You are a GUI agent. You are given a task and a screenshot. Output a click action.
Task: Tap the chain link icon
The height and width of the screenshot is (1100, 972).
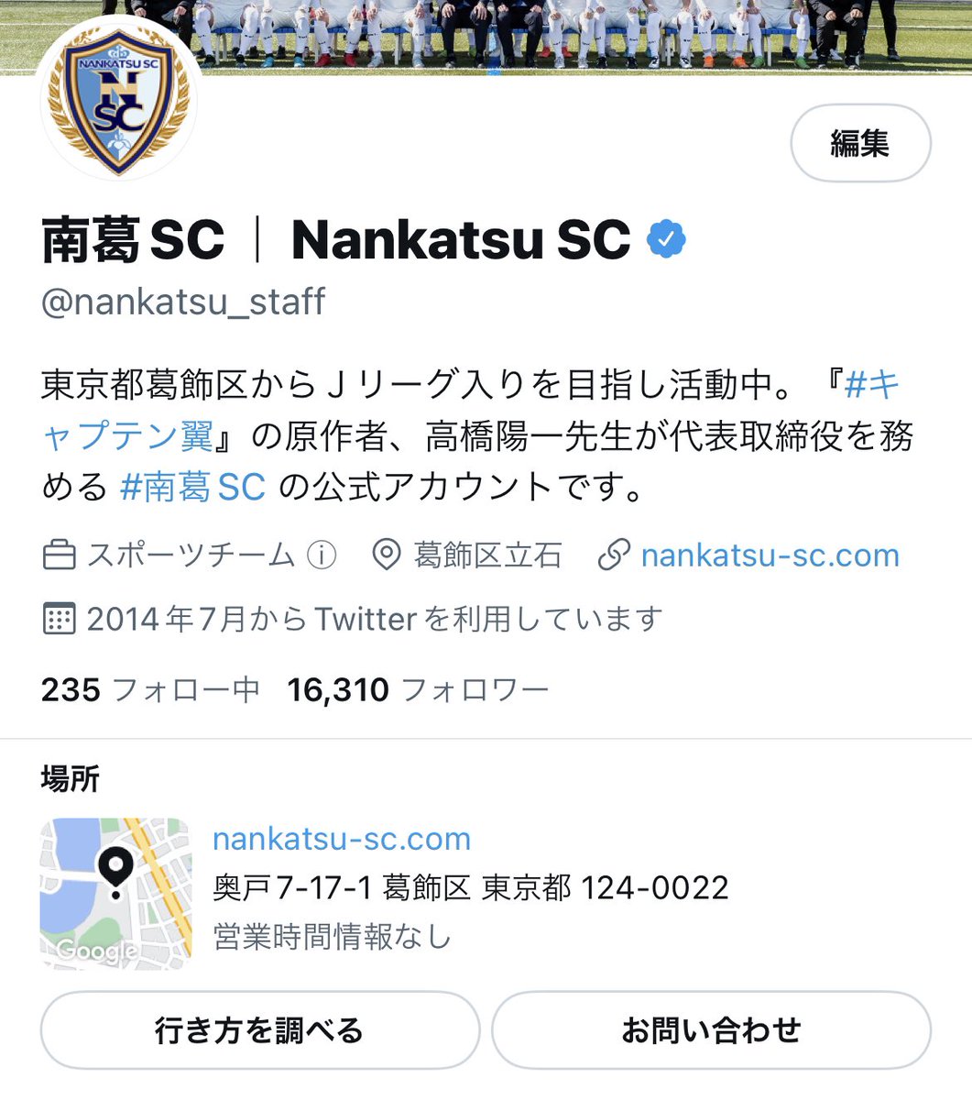(x=613, y=555)
